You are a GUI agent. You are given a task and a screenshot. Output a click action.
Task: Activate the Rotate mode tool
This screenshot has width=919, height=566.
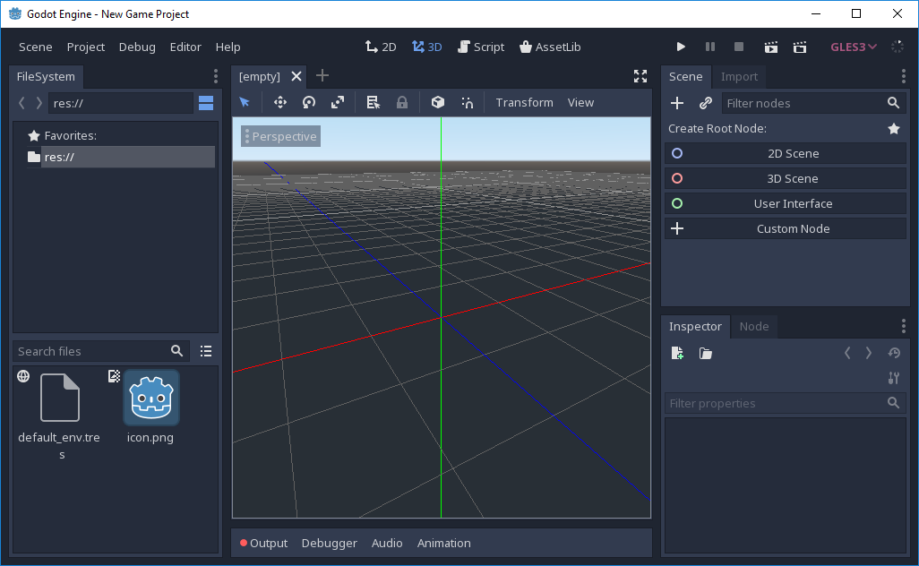click(308, 102)
